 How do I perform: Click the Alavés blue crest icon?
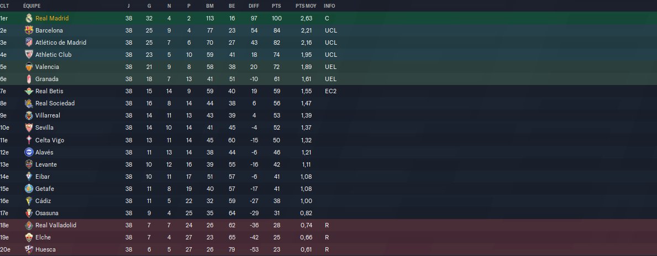pos(29,152)
